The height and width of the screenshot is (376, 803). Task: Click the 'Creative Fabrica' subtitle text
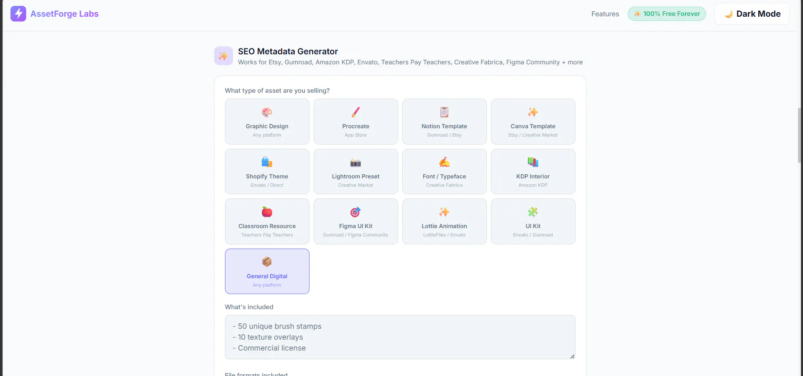click(444, 185)
